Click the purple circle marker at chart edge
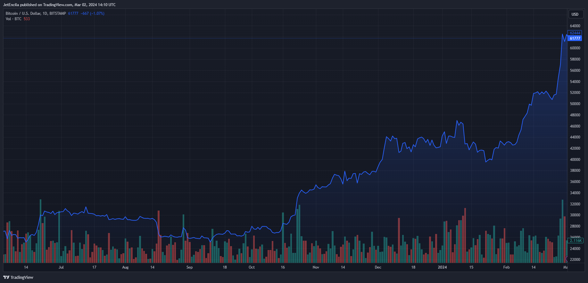The width and height of the screenshot is (588, 283). 567,259
